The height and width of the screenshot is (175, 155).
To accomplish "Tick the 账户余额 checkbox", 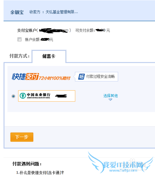I will 20,39.
